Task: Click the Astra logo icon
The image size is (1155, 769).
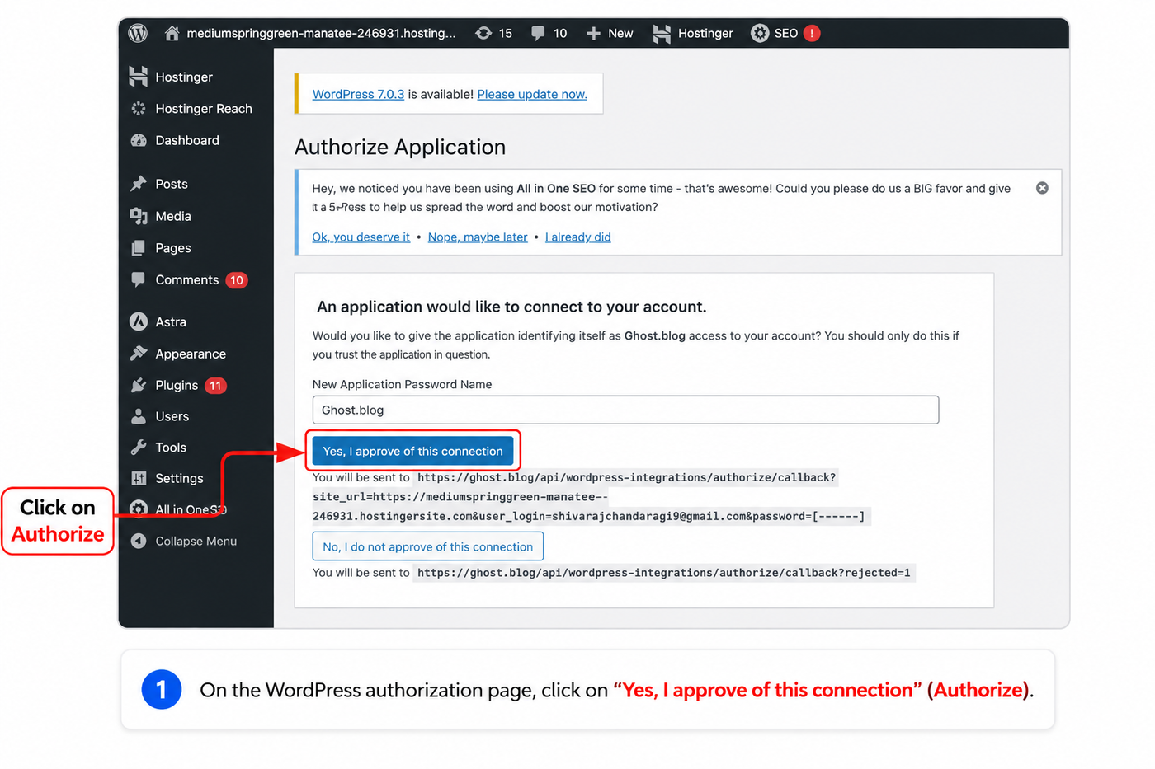Action: click(x=139, y=321)
